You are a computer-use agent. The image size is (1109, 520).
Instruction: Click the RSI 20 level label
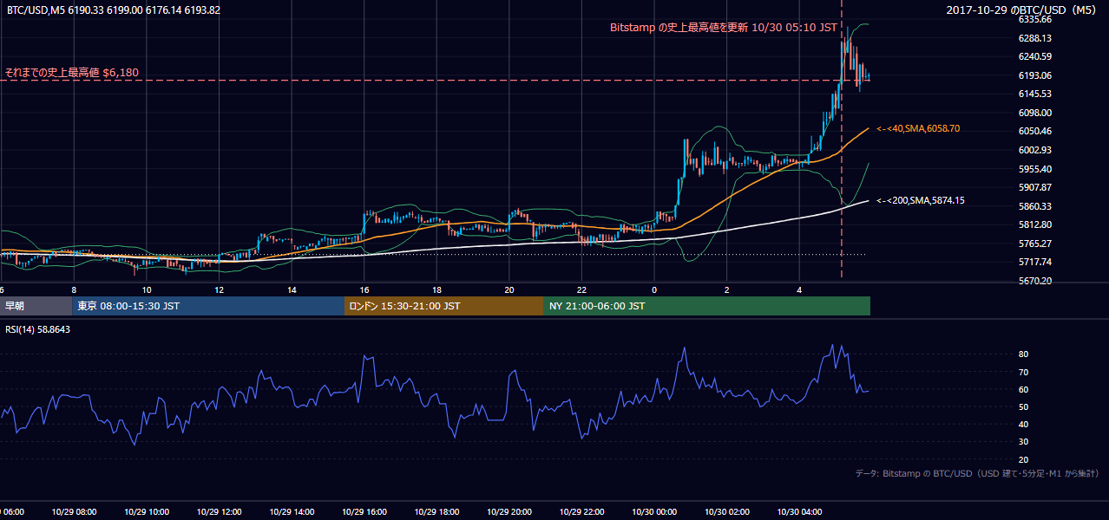click(1023, 459)
